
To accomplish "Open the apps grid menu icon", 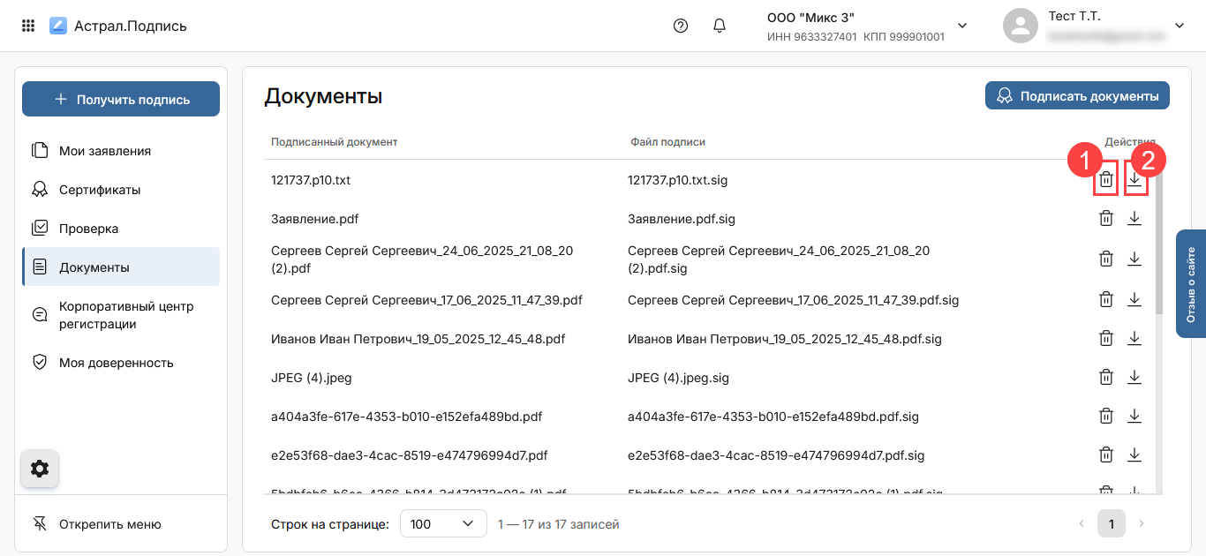I will click(x=28, y=26).
